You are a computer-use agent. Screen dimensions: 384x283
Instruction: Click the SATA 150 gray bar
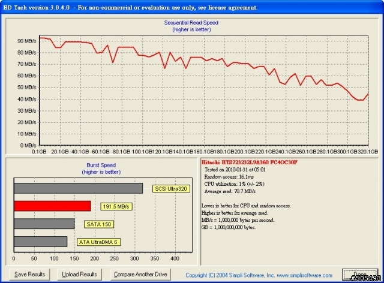click(x=44, y=224)
